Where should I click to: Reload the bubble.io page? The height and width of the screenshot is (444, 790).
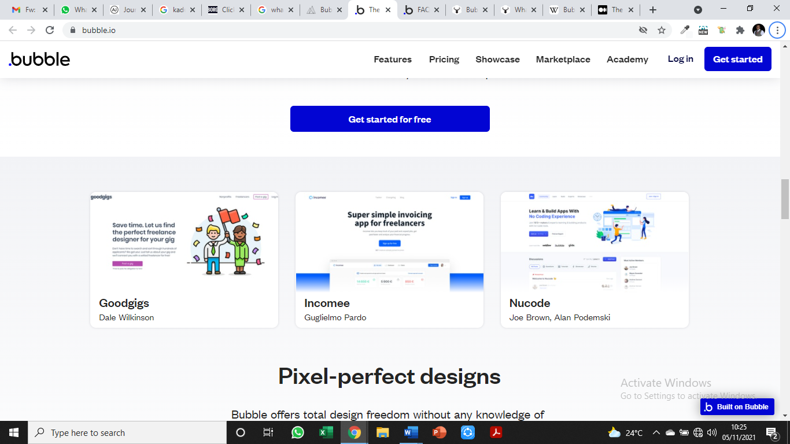[x=50, y=30]
